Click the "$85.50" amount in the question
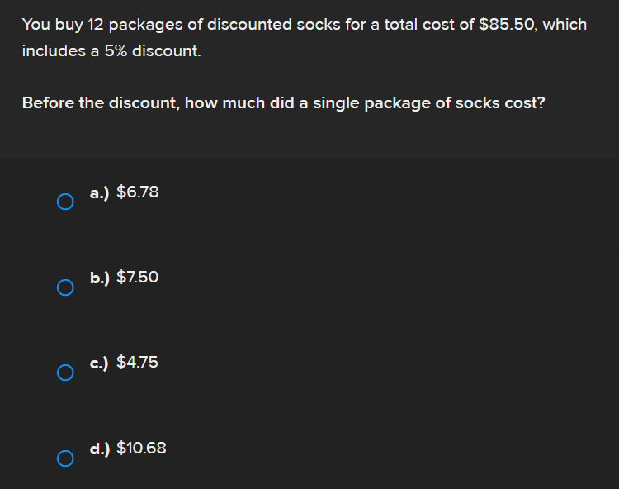This screenshot has height=489, width=619. pyautogui.click(x=507, y=24)
